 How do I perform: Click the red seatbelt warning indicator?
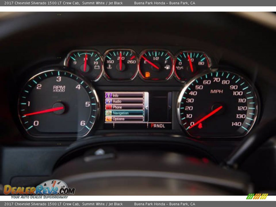click(x=200, y=126)
